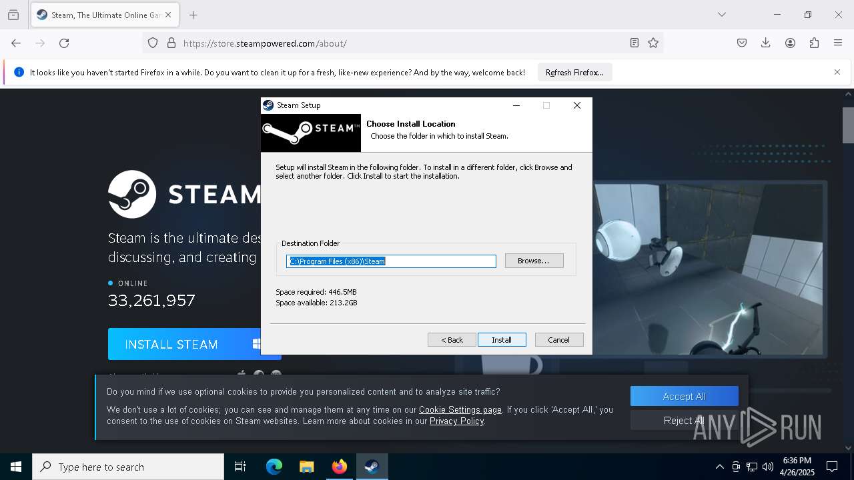The width and height of the screenshot is (854, 480).
Task: Switch to Firefox on the taskbar
Action: pyautogui.click(x=340, y=467)
